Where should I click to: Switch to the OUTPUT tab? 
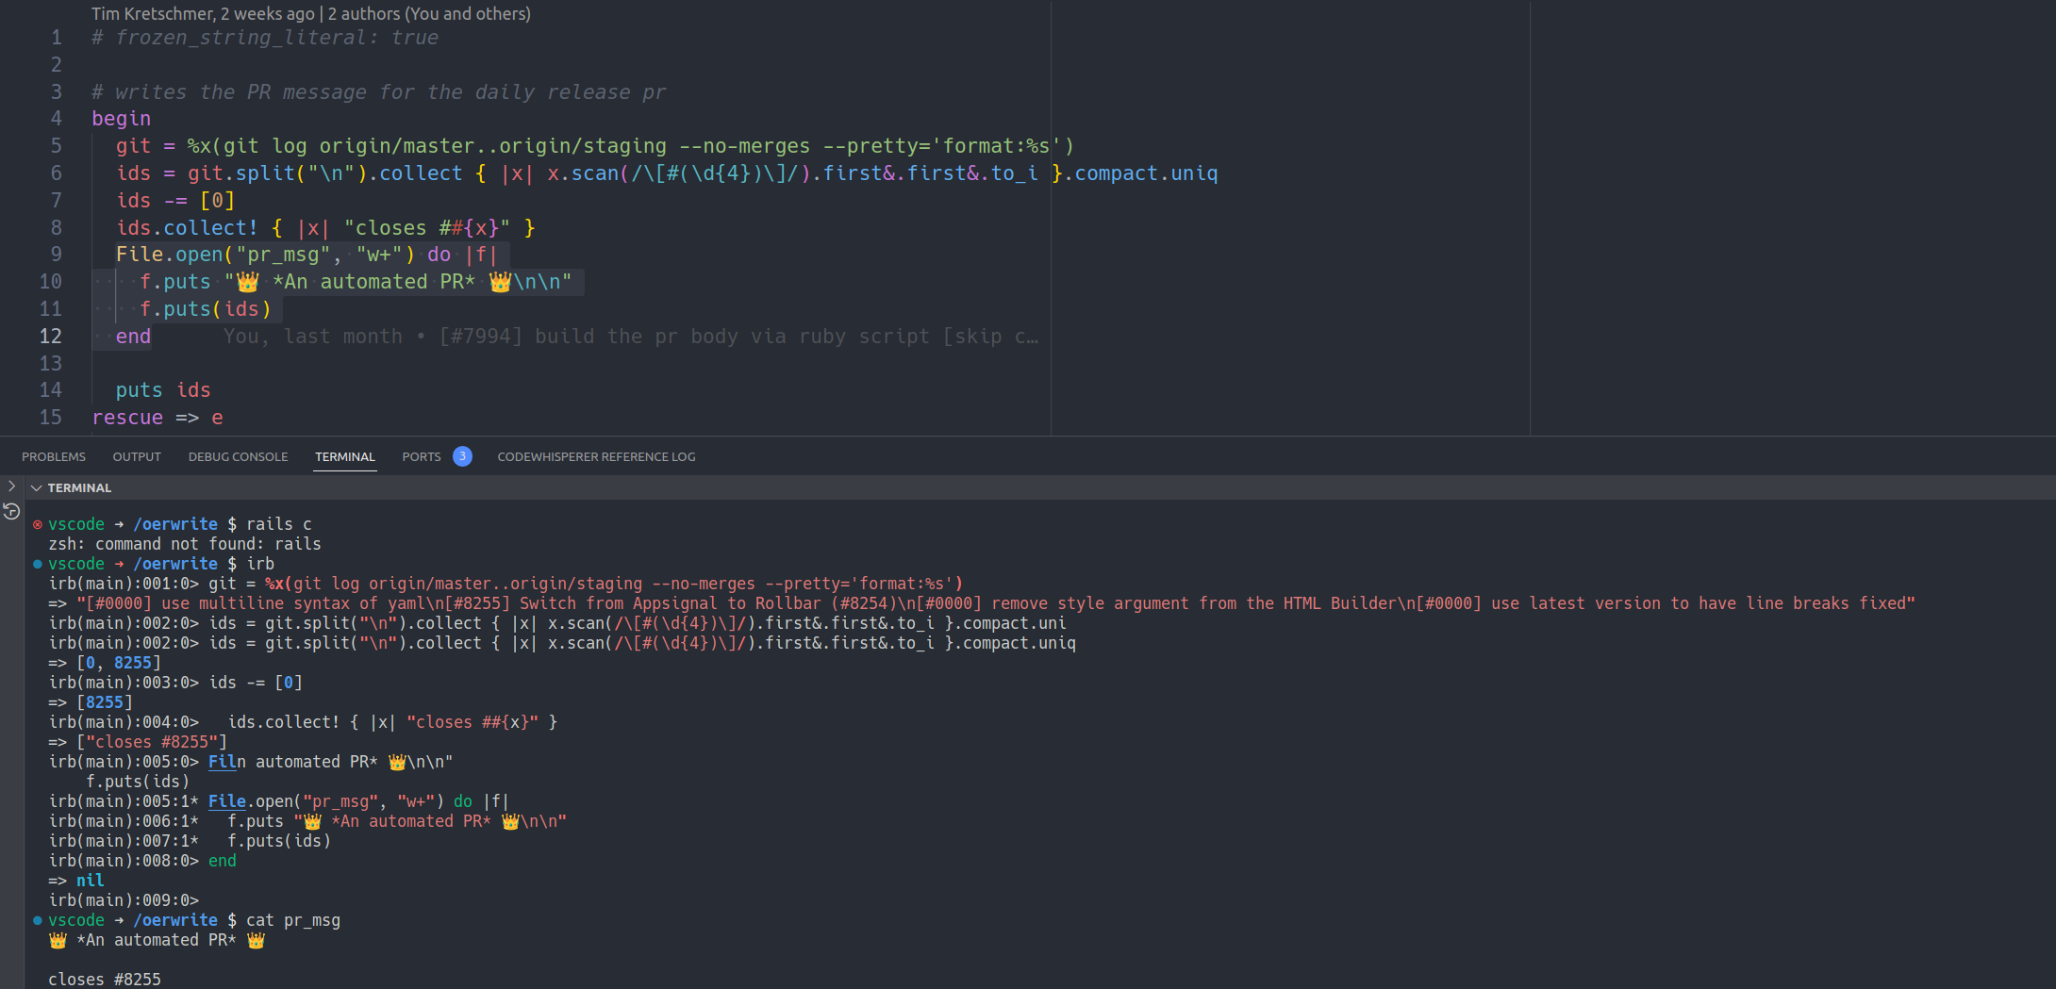(137, 456)
